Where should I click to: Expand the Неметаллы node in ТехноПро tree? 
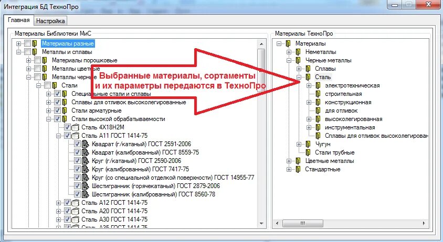[x=289, y=52]
